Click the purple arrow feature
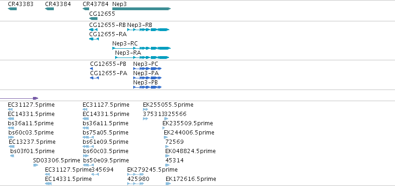This screenshot has height=186, width=395. tap(19, 98)
